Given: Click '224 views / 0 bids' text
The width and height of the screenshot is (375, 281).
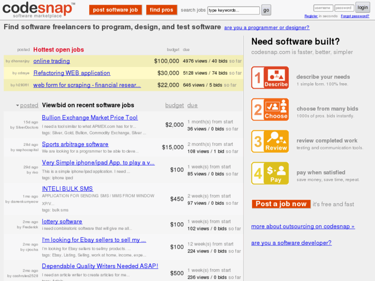Looking at the screenshot, I should pyautogui.click(x=207, y=251).
